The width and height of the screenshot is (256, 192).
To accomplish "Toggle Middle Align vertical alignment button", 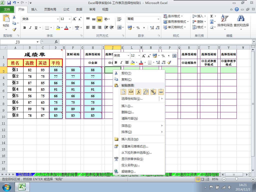I will click(94, 19).
